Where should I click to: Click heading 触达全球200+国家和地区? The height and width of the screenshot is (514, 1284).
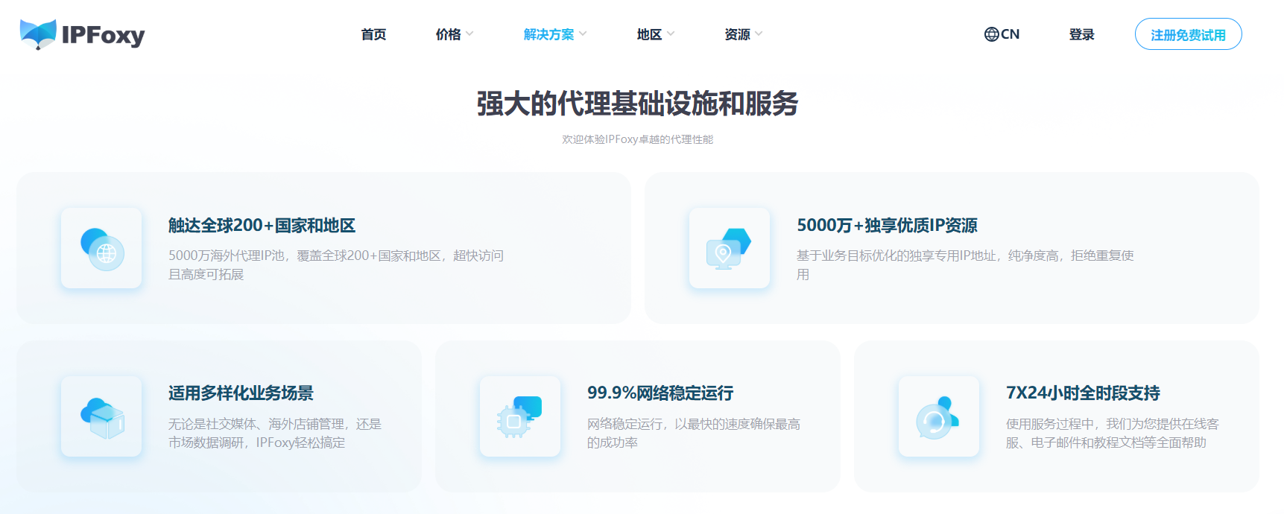pos(262,226)
